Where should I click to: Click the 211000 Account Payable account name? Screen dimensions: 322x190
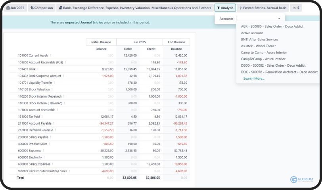coord(35,123)
